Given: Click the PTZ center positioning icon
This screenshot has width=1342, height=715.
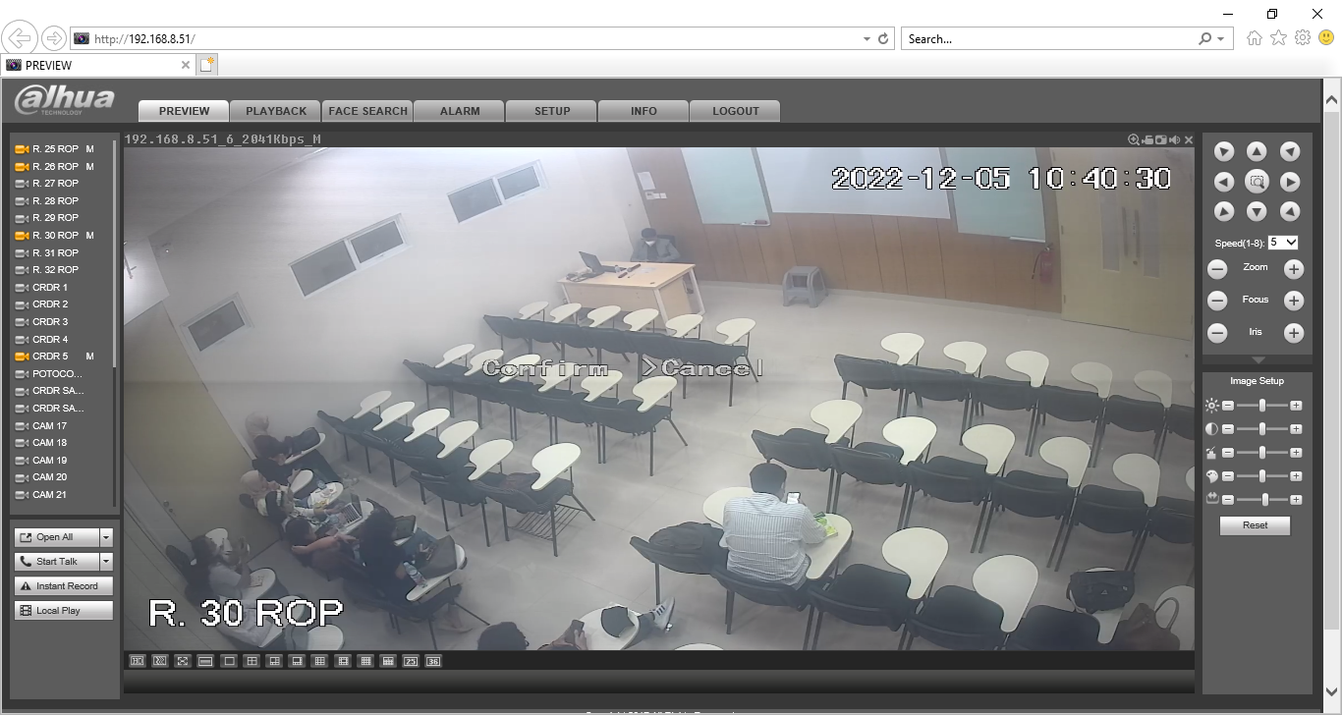Looking at the screenshot, I should pos(1257,182).
